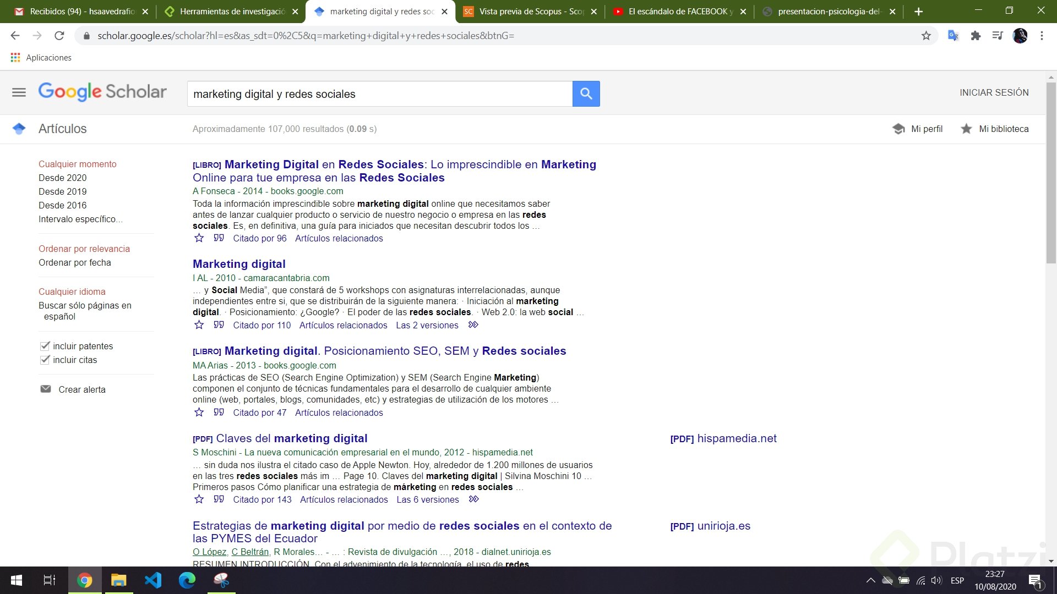Select Ordenar por fecha option
The height and width of the screenshot is (594, 1057).
(x=74, y=262)
